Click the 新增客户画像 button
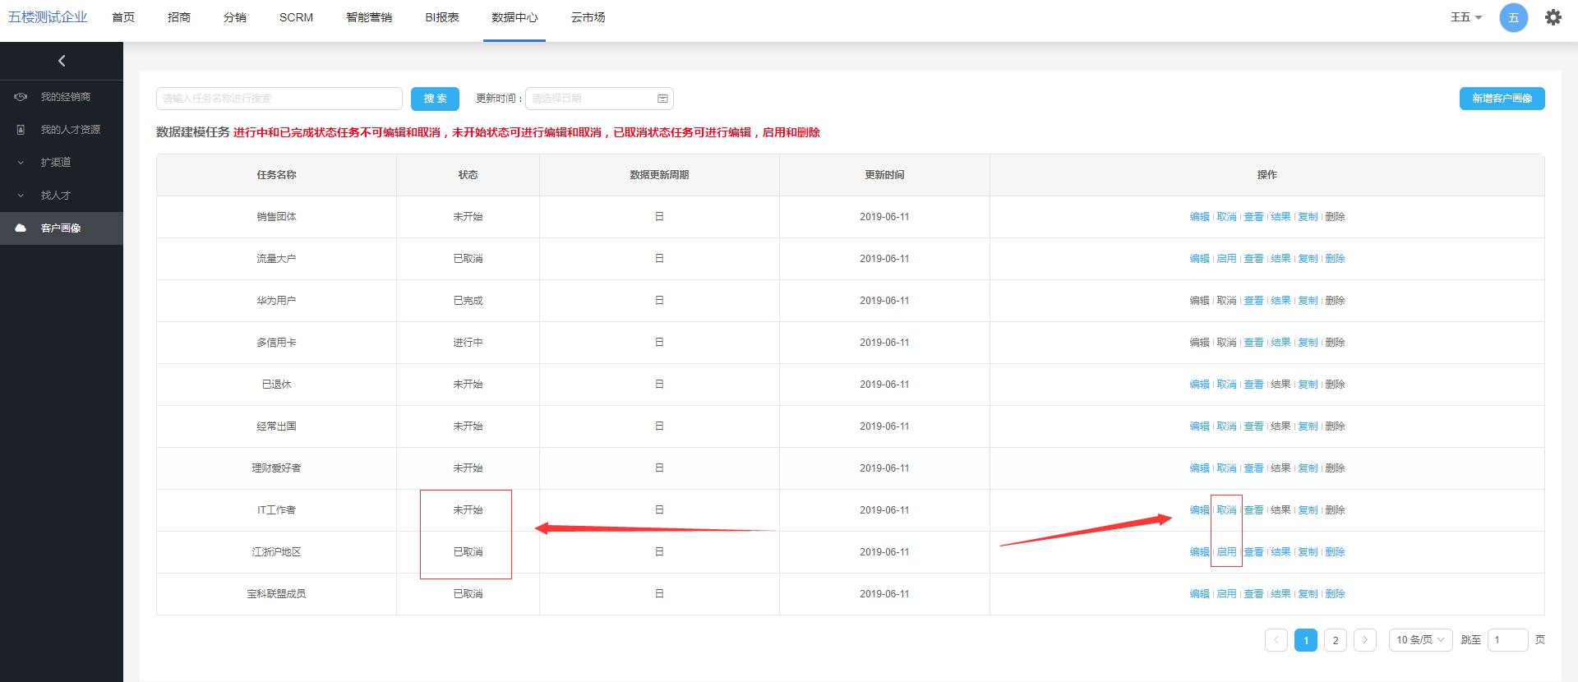Screen dimensions: 1578x682 1502,99
